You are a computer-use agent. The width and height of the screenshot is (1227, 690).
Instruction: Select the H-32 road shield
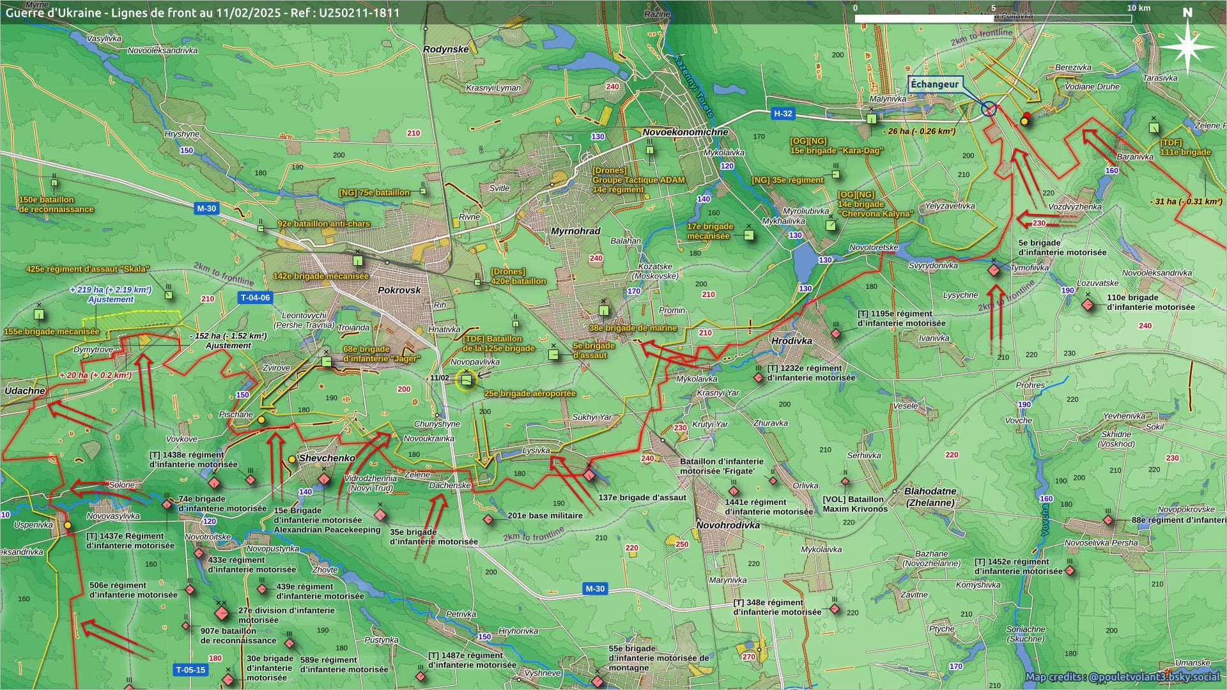[783, 114]
